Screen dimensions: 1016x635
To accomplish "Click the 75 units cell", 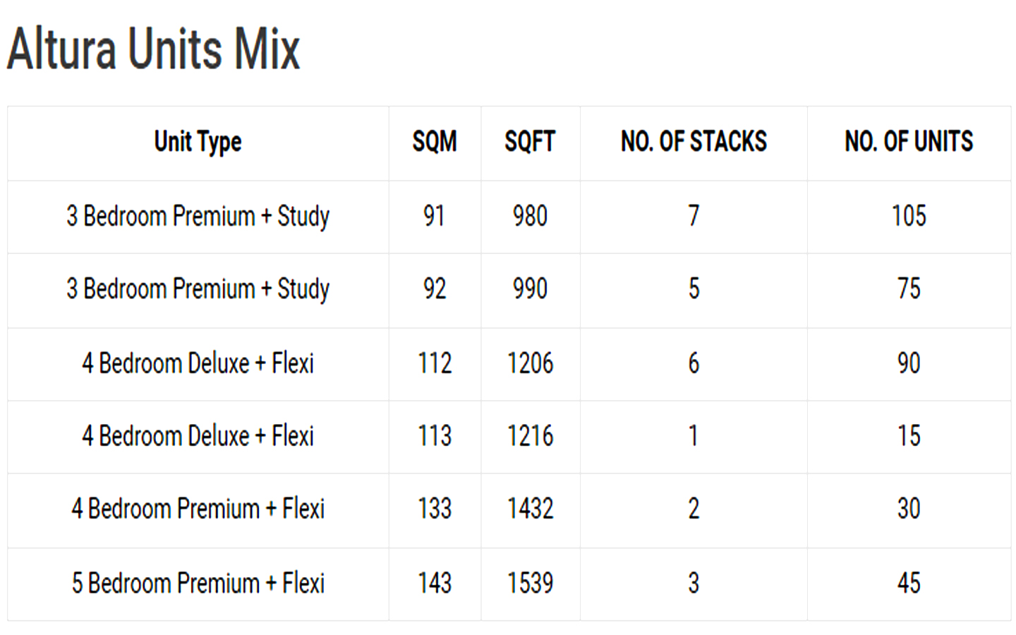I will tap(909, 289).
